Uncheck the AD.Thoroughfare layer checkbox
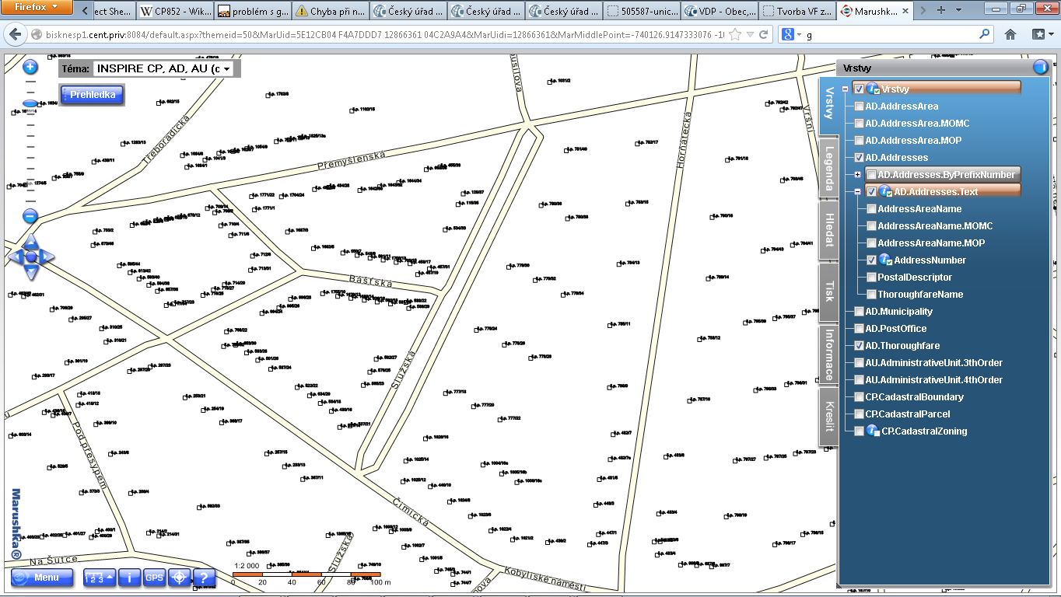The height and width of the screenshot is (597, 1061). [859, 346]
